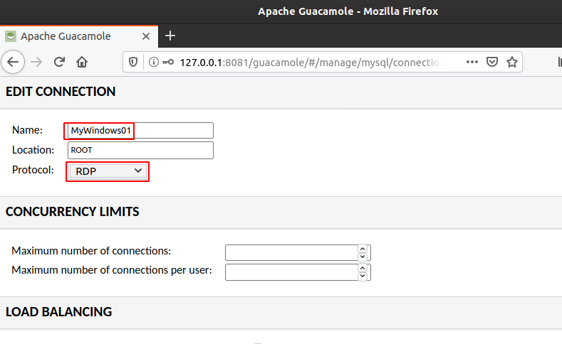Click the EDIT CONNECTION heading
The image size is (562, 344).
61,92
